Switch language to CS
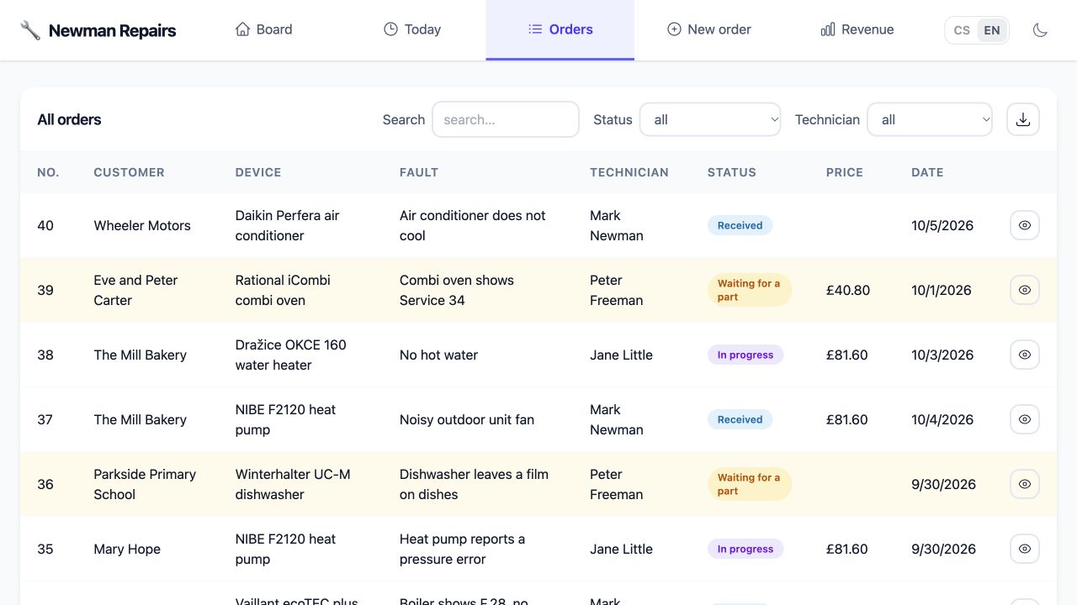The width and height of the screenshot is (1077, 605). [x=962, y=30]
